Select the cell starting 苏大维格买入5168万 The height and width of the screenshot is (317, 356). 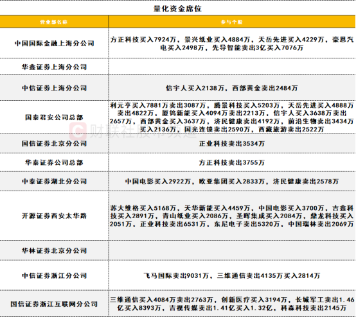point(232,216)
